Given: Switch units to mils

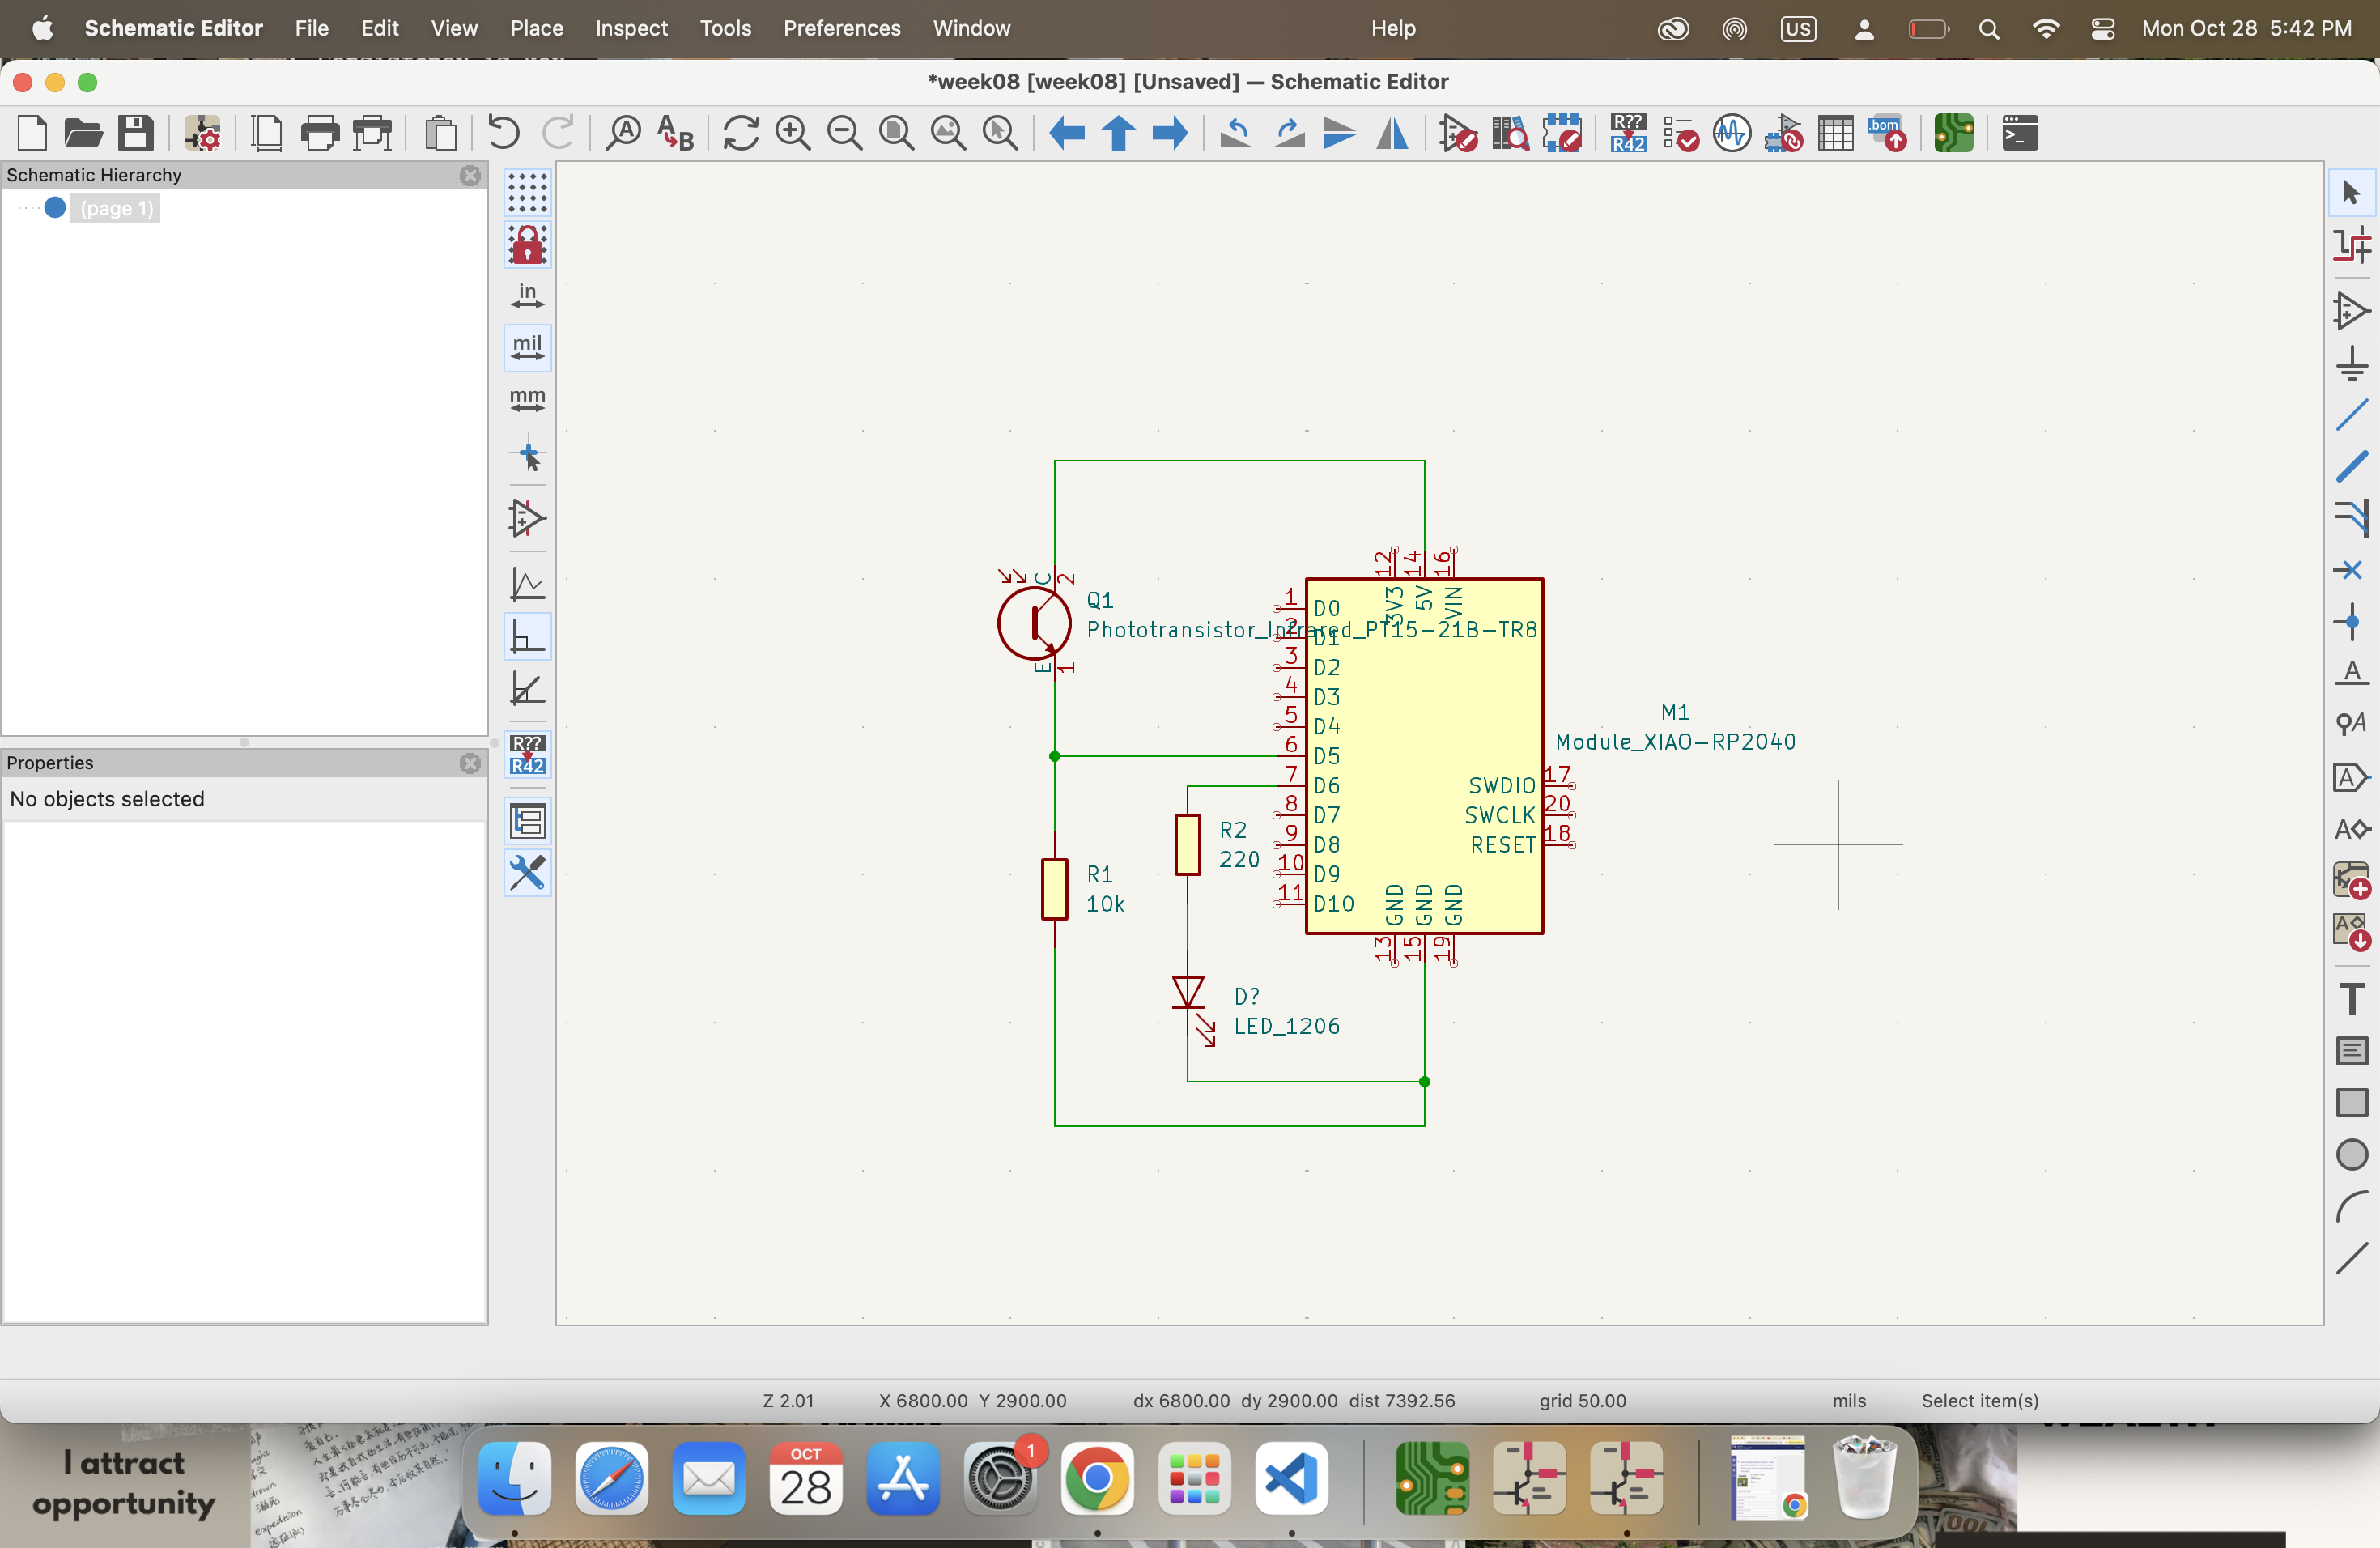Looking at the screenshot, I should [527, 348].
